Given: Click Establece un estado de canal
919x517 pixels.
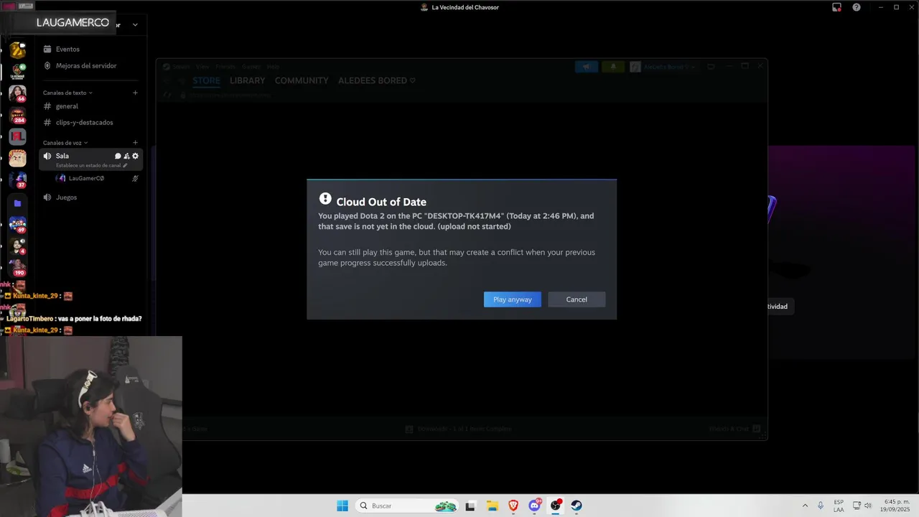Looking at the screenshot, I should click(91, 165).
